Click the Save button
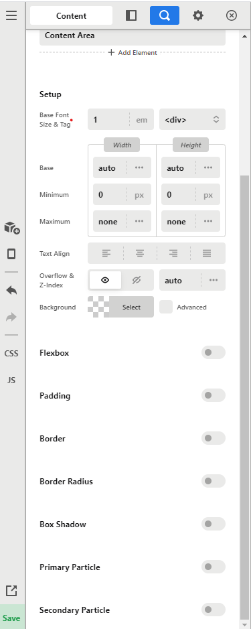The image size is (251, 629). pos(11,618)
